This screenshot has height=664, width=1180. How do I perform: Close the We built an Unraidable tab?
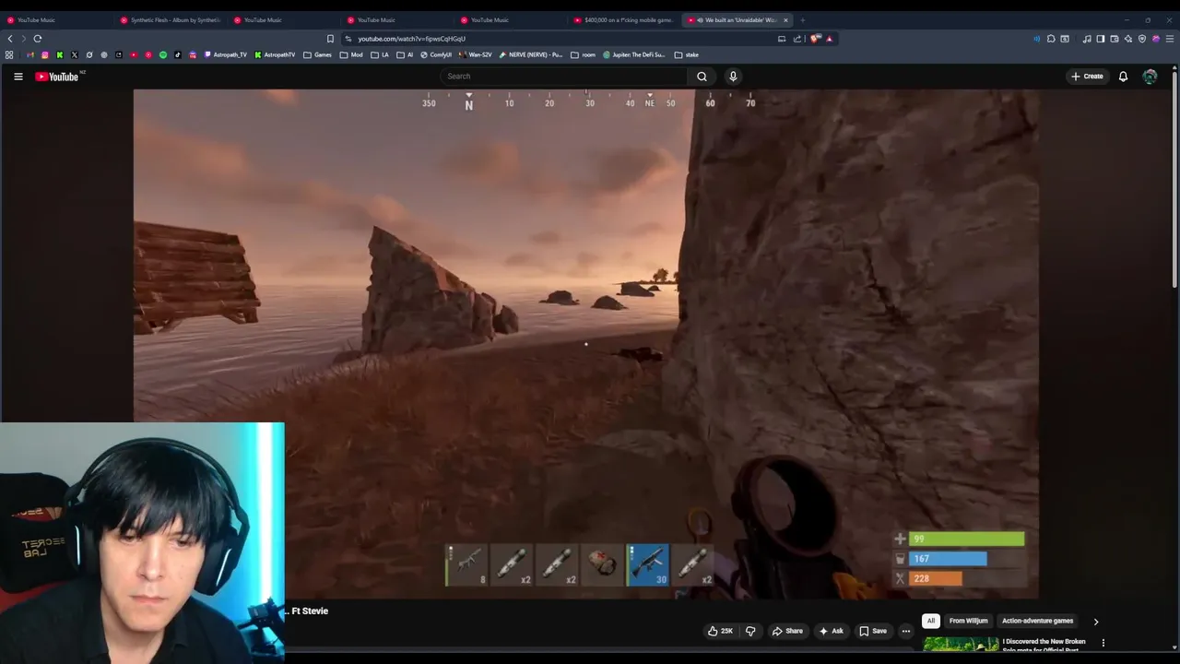[x=785, y=19]
